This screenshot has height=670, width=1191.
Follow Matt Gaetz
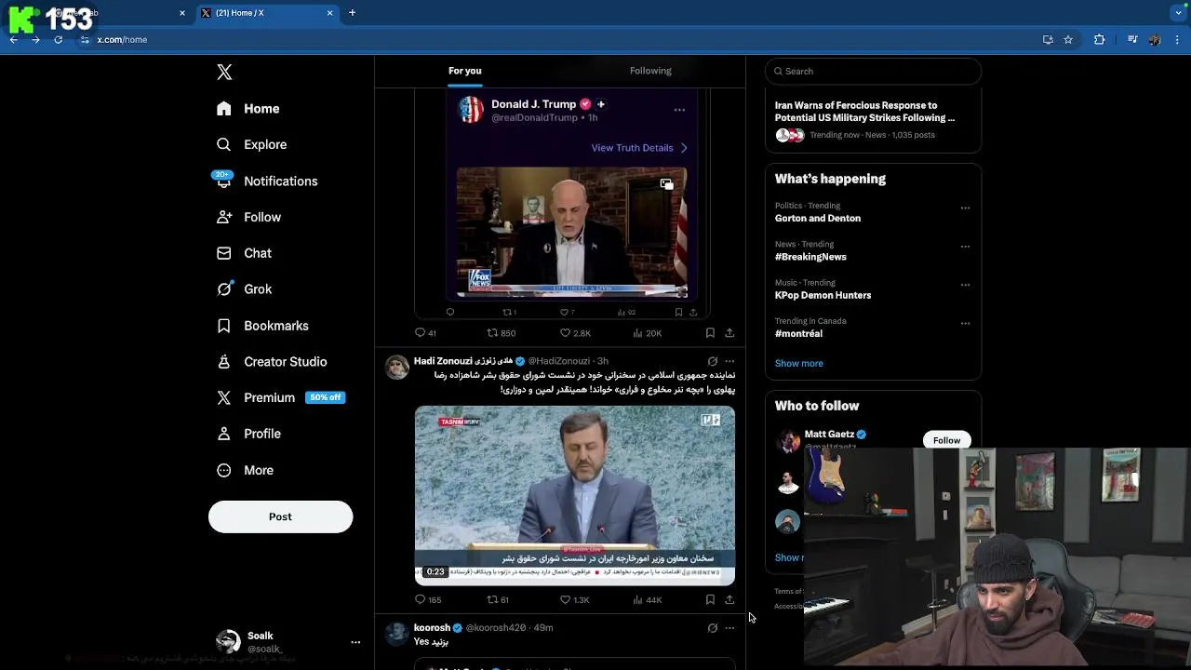(x=946, y=440)
